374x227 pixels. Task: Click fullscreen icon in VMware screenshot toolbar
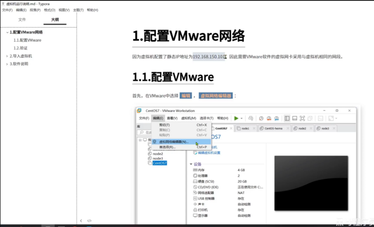[302, 118]
